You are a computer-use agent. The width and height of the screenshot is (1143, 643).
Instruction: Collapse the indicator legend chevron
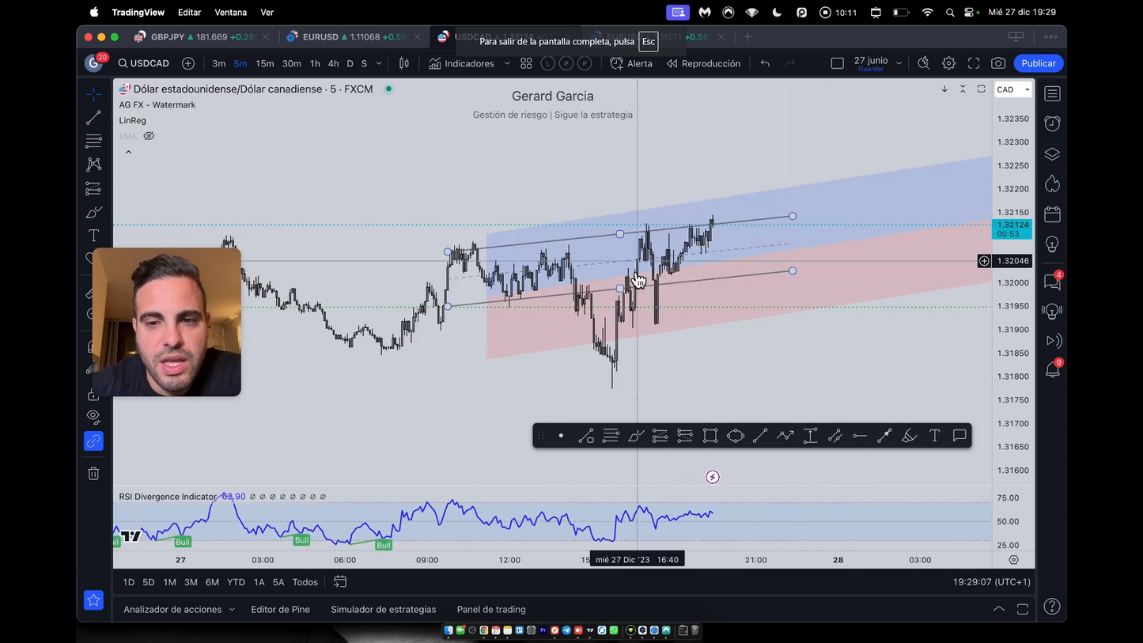point(128,153)
